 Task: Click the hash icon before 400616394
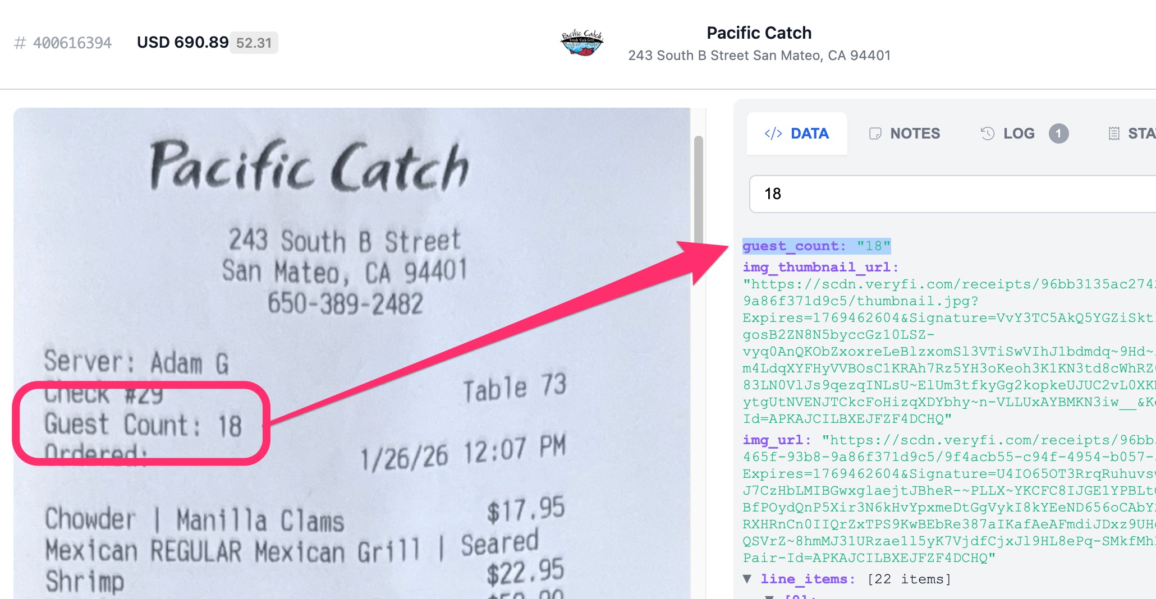(20, 43)
